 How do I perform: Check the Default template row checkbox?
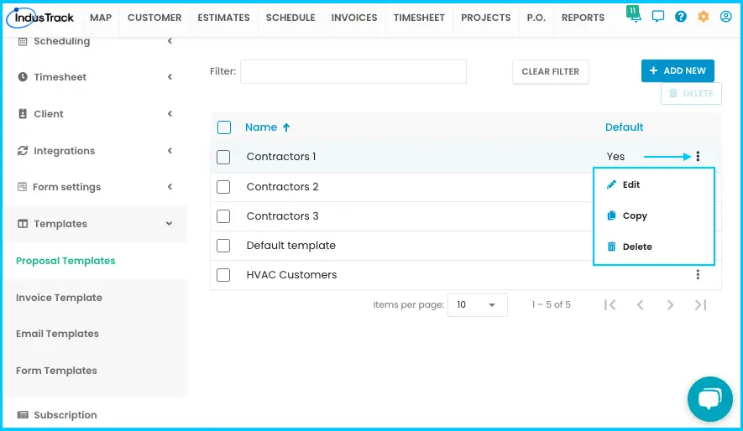coord(223,246)
